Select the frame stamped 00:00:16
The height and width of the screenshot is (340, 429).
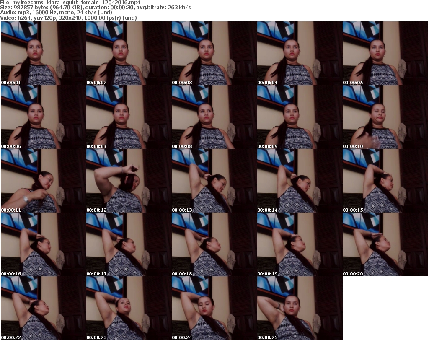tap(44, 244)
